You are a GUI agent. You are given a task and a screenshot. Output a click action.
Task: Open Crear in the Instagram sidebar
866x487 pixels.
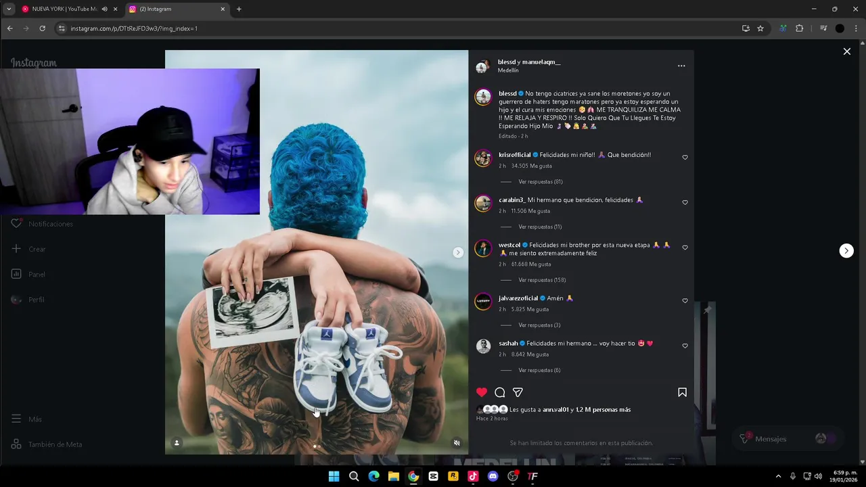point(28,249)
